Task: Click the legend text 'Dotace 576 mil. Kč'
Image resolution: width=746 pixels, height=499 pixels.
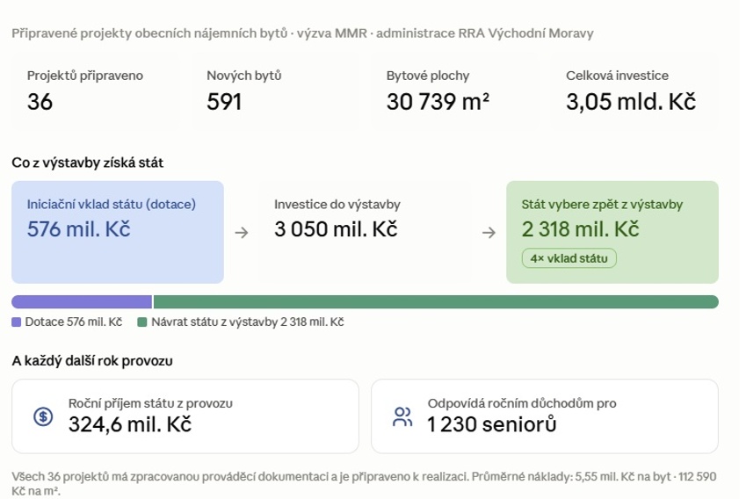Action: click(74, 322)
